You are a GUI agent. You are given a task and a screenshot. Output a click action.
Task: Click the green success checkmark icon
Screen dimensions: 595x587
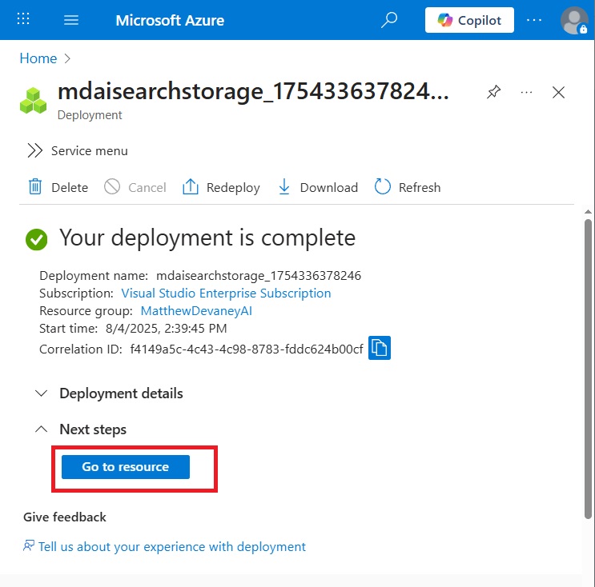(x=36, y=239)
